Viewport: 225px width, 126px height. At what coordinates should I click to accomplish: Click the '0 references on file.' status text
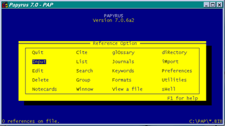click(x=31, y=121)
